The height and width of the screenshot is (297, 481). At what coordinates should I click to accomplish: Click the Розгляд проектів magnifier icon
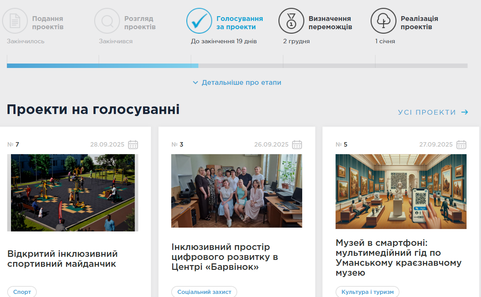pos(107,21)
